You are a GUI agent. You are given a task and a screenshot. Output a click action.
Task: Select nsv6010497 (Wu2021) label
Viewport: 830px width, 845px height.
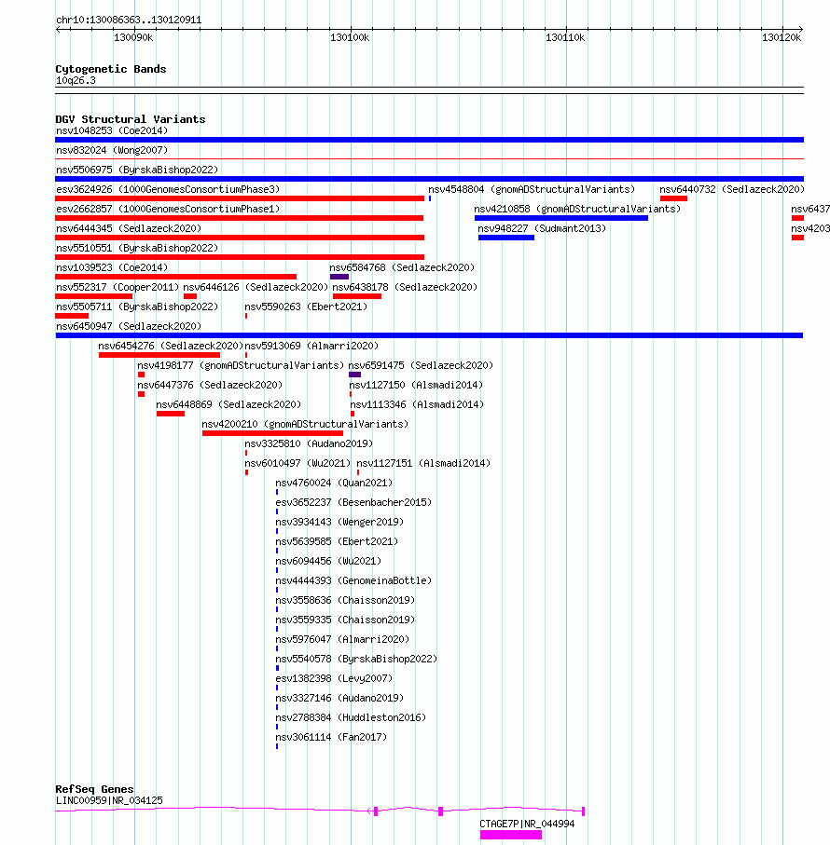pos(297,463)
